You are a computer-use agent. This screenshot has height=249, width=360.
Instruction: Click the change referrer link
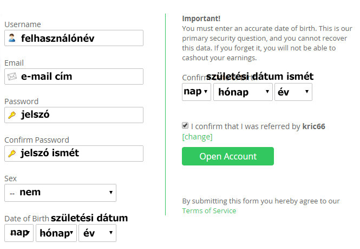pyautogui.click(x=197, y=137)
